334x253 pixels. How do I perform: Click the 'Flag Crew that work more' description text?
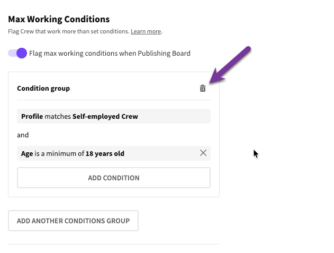(69, 32)
